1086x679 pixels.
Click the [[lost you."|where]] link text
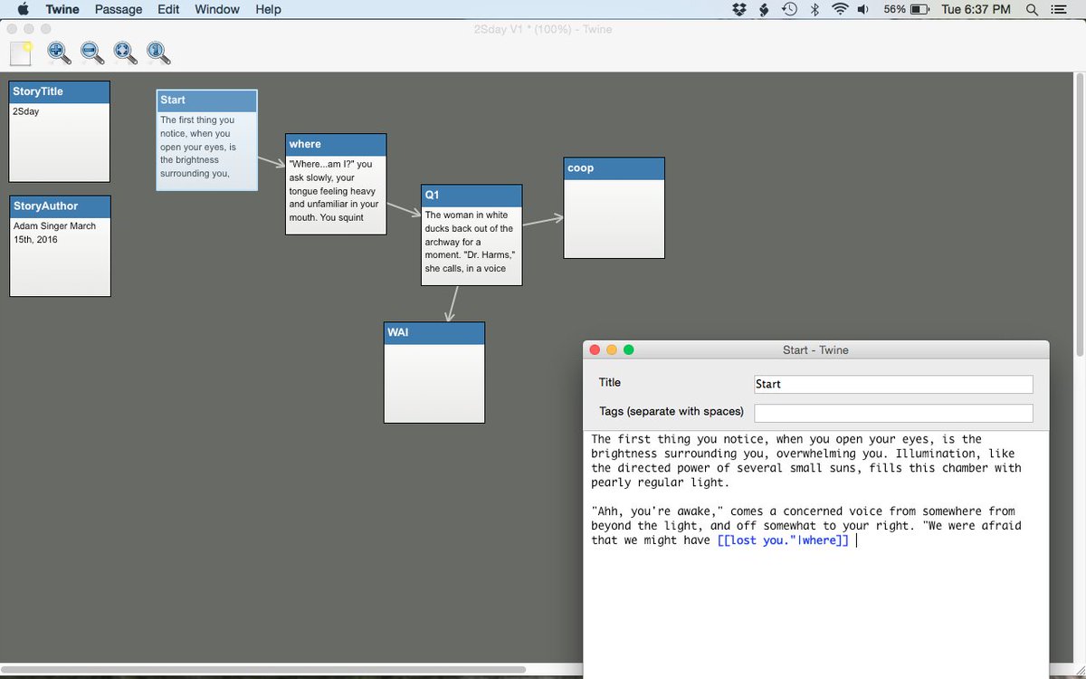[783, 540]
